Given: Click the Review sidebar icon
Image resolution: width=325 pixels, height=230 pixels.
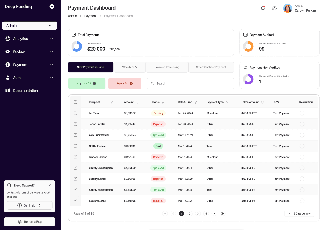Looking at the screenshot, I should [7, 52].
